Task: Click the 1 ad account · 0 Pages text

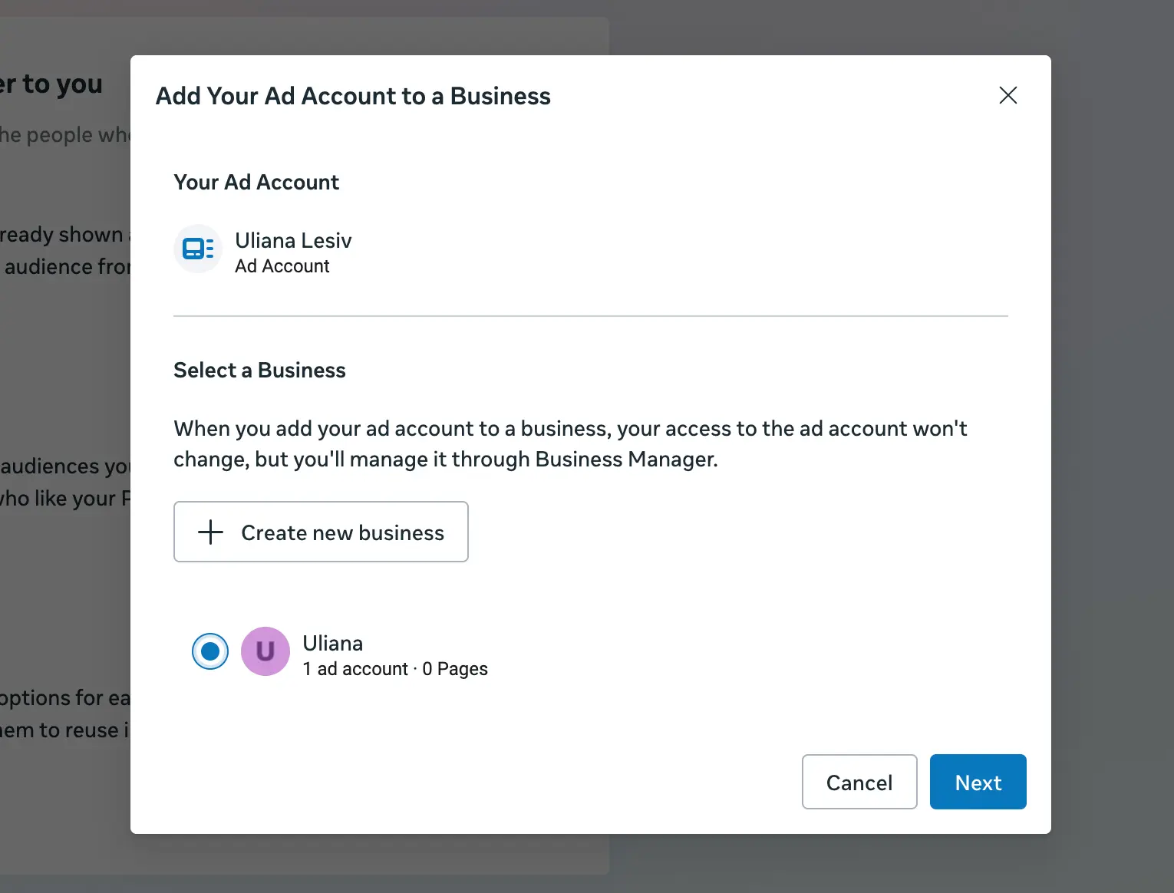Action: (394, 668)
